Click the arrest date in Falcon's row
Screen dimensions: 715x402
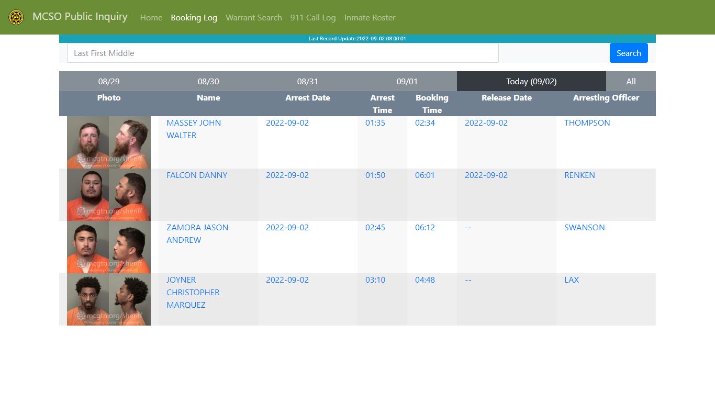tap(287, 175)
